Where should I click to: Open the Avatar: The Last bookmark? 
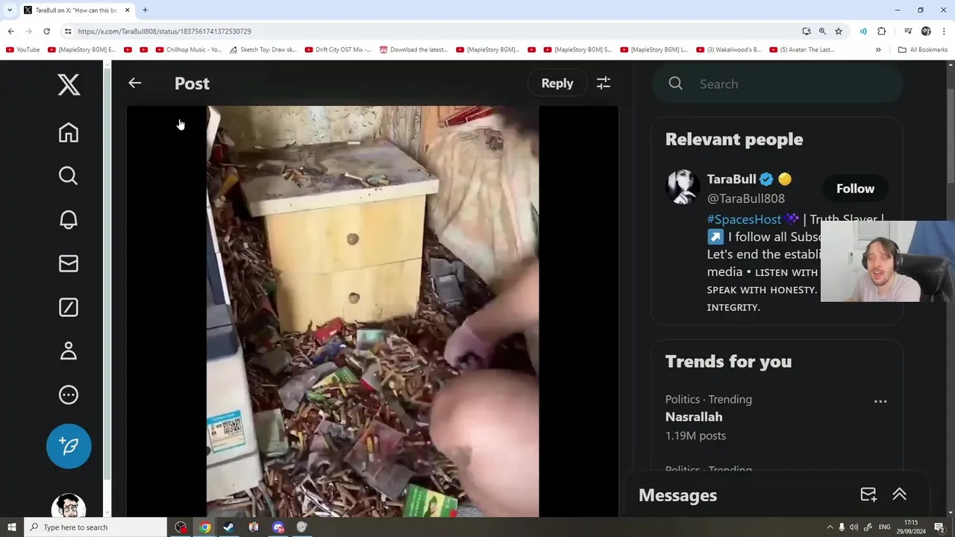pyautogui.click(x=803, y=50)
